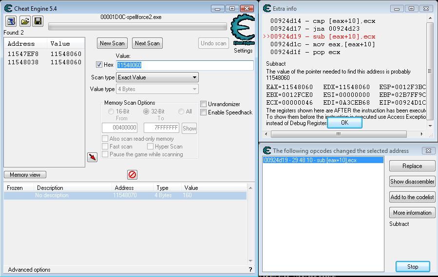The height and width of the screenshot is (277, 438).
Task: Click the Next Scan button
Action: pos(147,43)
